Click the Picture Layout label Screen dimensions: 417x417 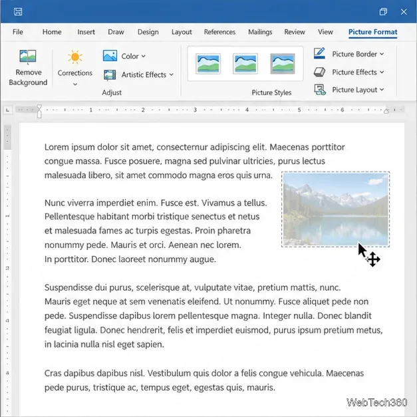pos(354,90)
